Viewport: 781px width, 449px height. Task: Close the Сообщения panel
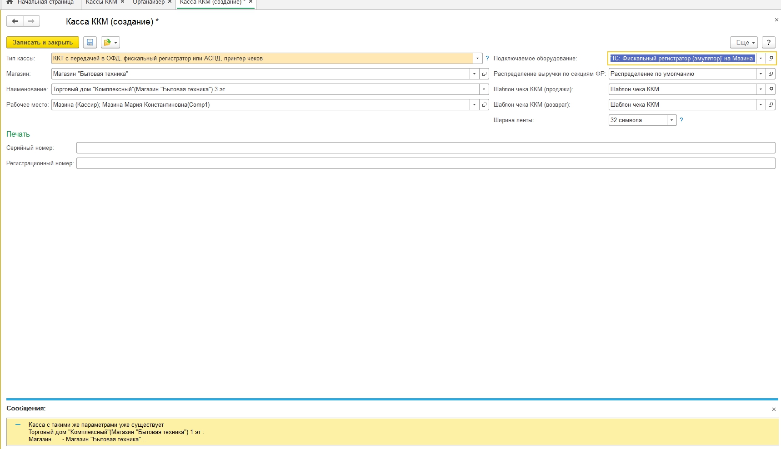(774, 409)
